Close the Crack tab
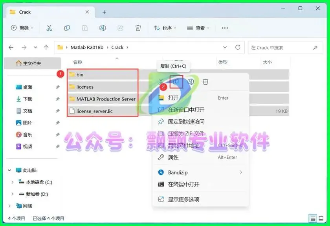 pyautogui.click(x=87, y=12)
